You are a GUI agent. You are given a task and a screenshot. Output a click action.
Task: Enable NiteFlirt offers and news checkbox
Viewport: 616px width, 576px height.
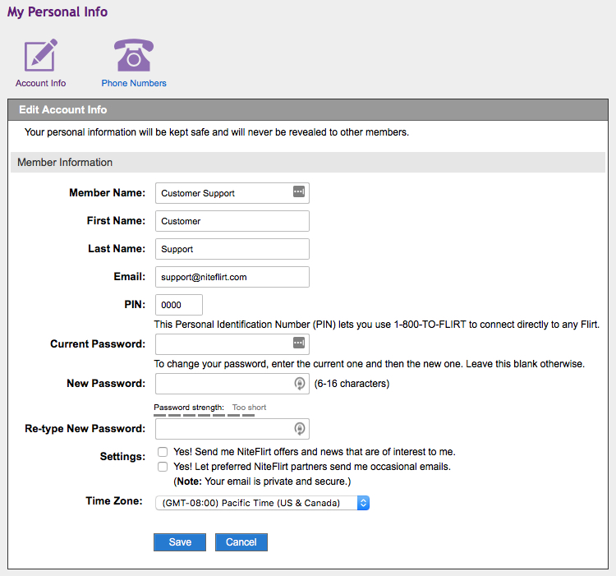163,452
